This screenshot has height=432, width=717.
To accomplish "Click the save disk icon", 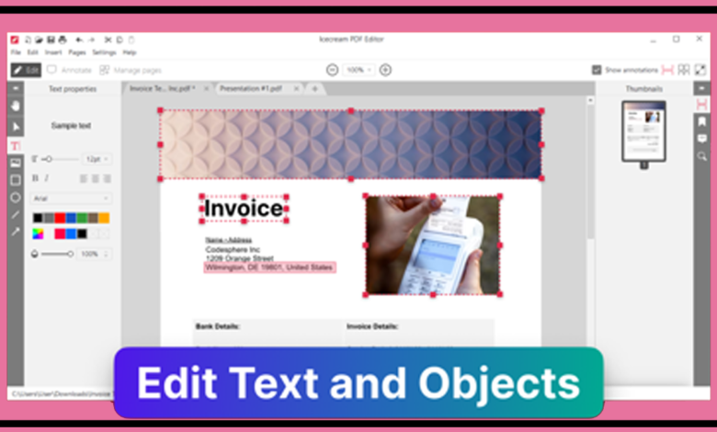I will click(51, 40).
